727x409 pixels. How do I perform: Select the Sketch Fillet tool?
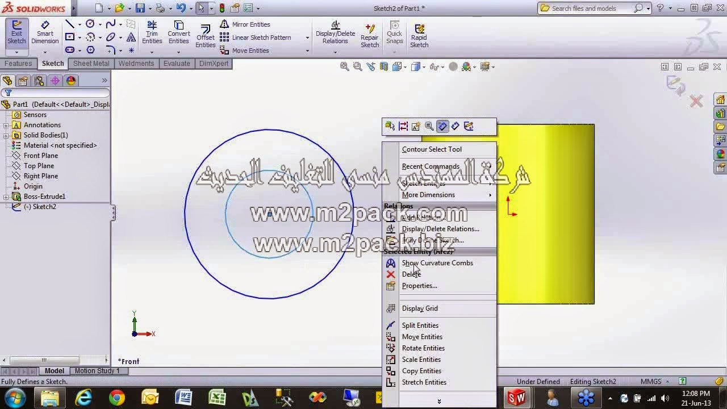[111, 50]
